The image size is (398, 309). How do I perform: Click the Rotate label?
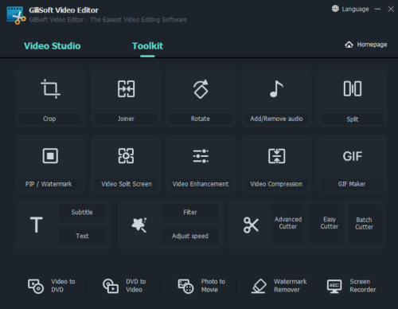click(x=201, y=119)
